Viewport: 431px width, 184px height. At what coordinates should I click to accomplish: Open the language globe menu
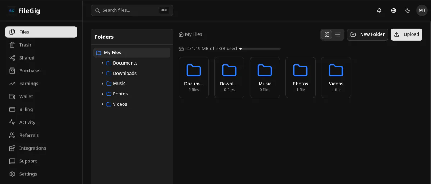394,11
